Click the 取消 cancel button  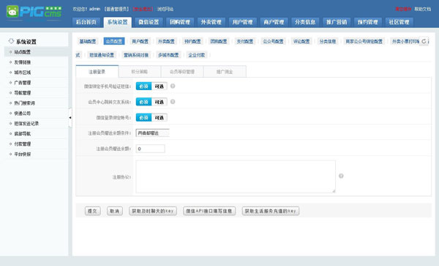pos(115,211)
